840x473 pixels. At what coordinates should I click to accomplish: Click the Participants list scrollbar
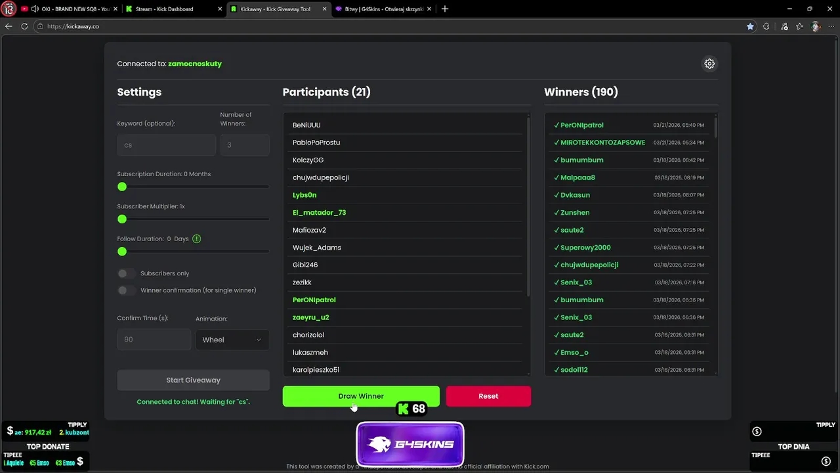[528, 207]
